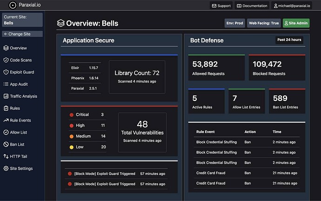Screen dimensions: 321x201
Task: Click the Paraxial.io circular logo icon
Action: pos(13,5)
